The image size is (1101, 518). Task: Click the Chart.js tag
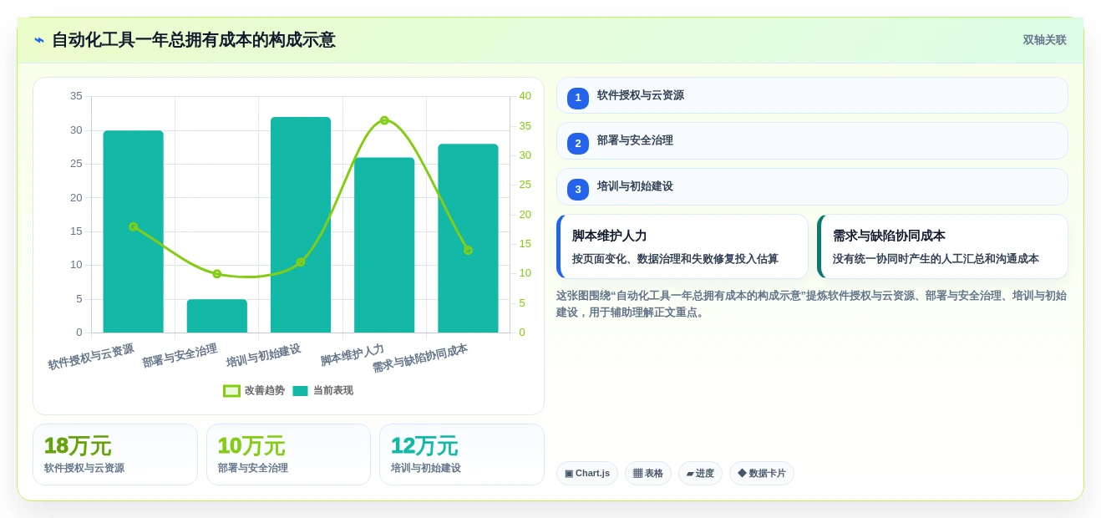point(587,473)
